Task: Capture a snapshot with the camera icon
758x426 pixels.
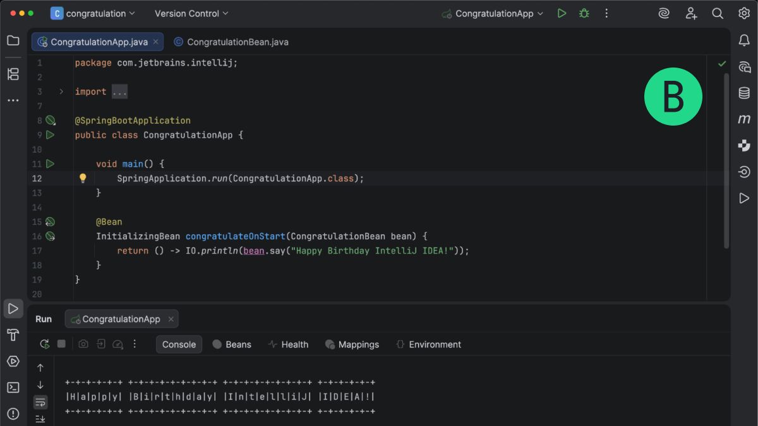Action: (83, 344)
